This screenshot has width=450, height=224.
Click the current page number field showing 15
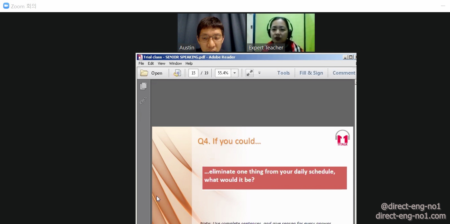pyautogui.click(x=194, y=73)
